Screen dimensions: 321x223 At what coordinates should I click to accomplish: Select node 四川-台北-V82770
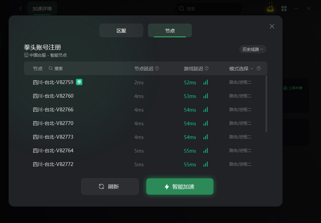pos(53,123)
